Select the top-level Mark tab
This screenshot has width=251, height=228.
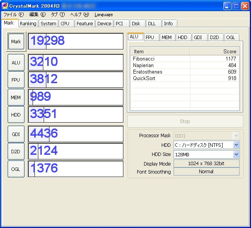10,23
